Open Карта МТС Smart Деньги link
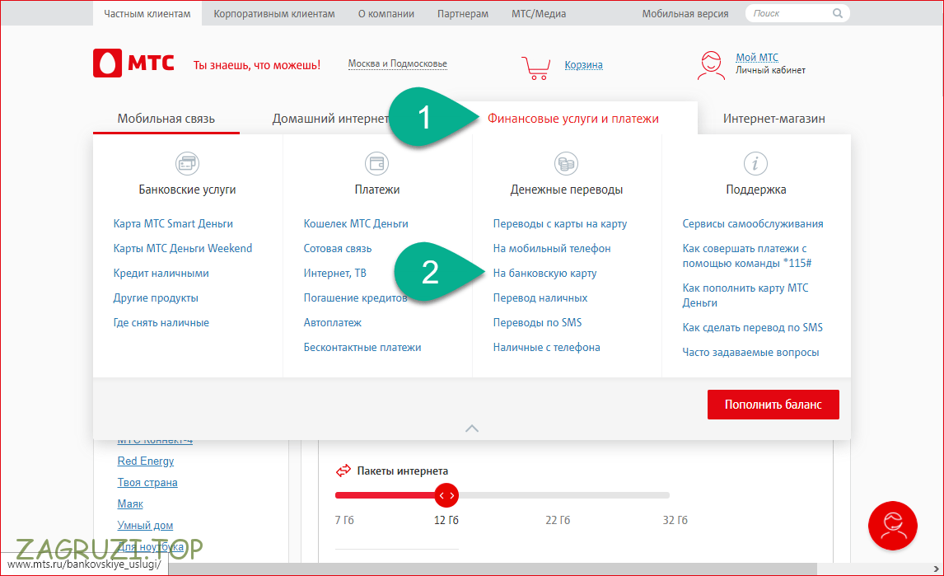The image size is (944, 576). point(173,223)
